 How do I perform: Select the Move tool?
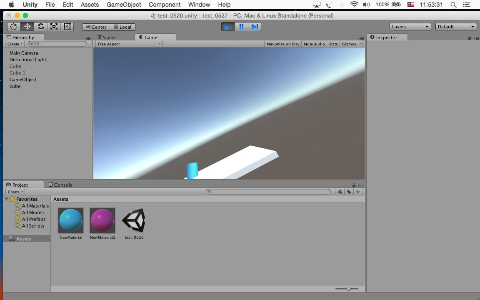tap(27, 27)
